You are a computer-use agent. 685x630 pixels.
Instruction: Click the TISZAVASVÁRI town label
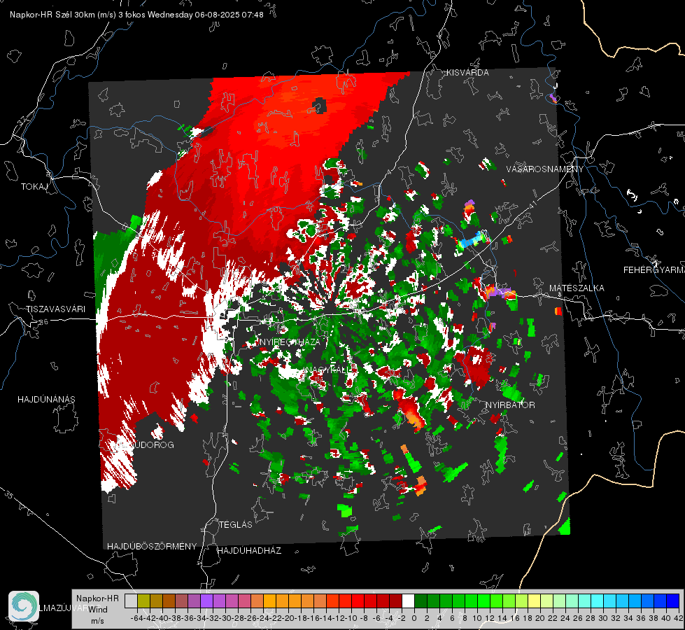coord(56,309)
